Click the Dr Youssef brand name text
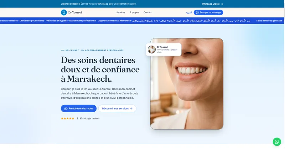The height and width of the screenshot is (149, 285). point(75,12)
